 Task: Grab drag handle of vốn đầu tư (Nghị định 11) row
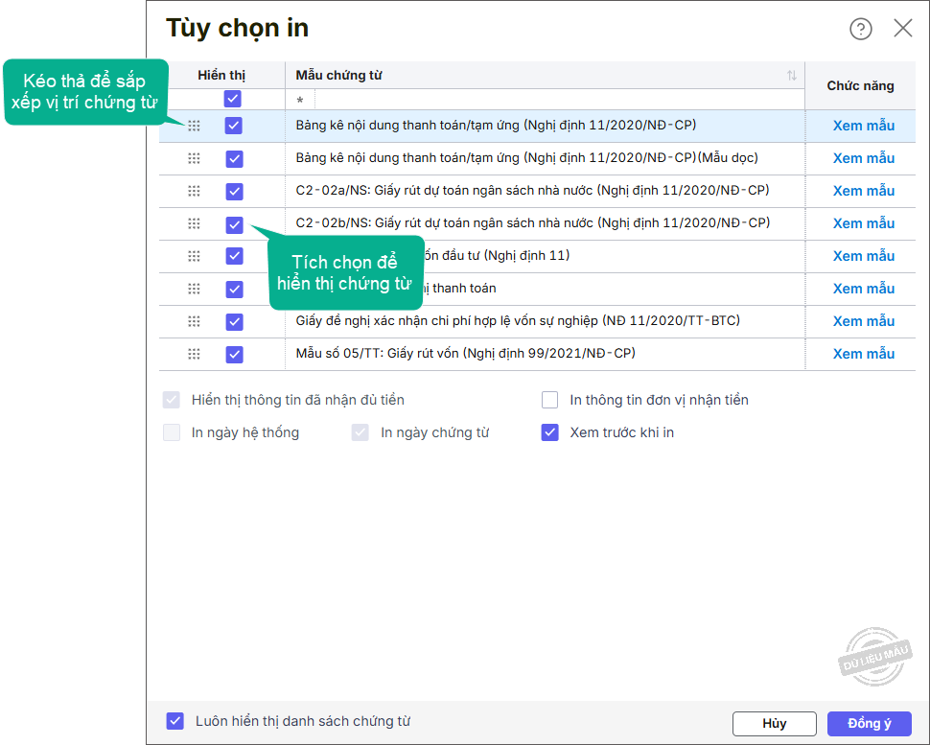tap(194, 256)
